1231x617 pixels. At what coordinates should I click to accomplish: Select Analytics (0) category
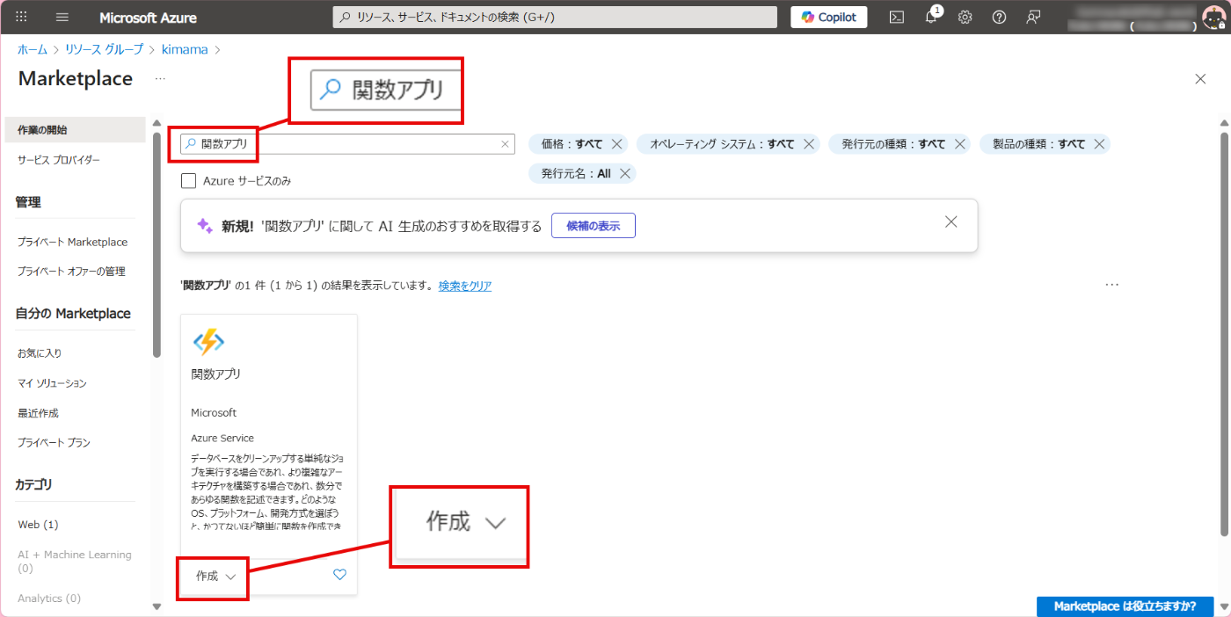tap(49, 599)
